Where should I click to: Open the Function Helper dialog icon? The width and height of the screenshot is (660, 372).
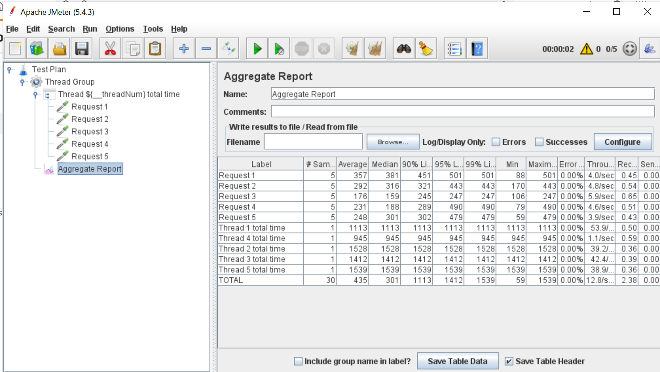(x=455, y=48)
